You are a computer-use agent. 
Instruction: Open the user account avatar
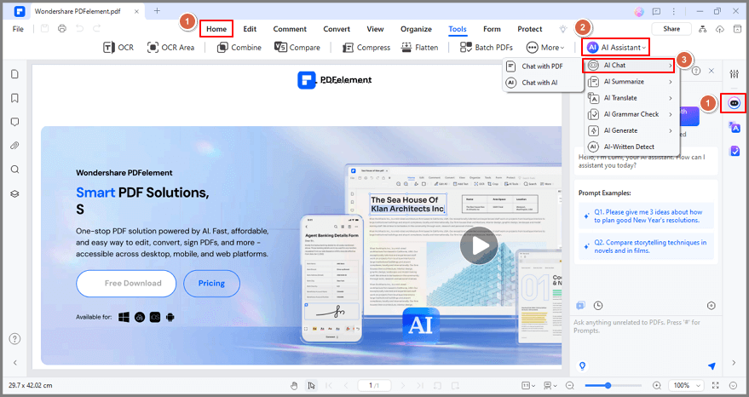[x=639, y=11]
